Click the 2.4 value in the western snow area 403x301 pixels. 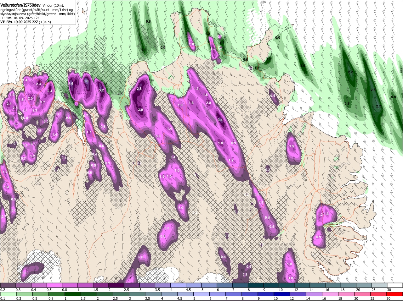coord(50,91)
